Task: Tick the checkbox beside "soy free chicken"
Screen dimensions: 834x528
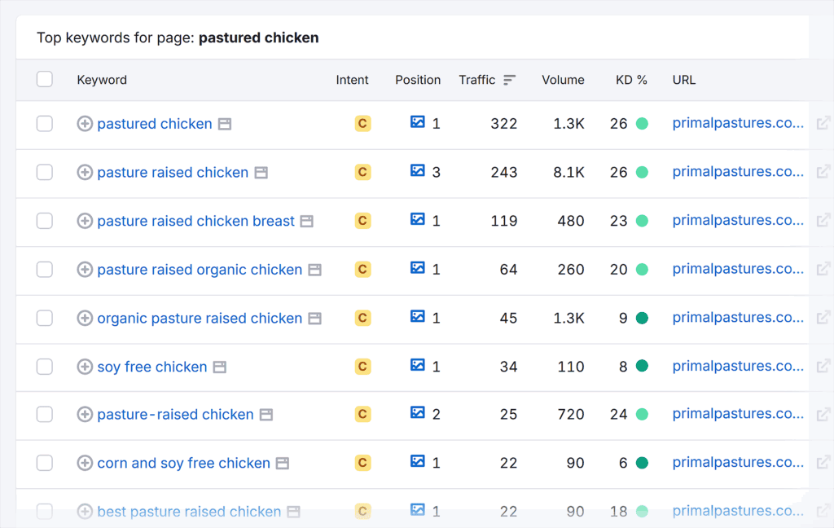Action: tap(45, 367)
